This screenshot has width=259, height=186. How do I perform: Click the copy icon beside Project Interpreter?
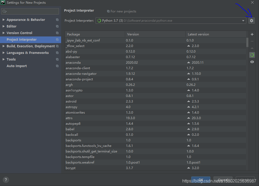point(57,39)
